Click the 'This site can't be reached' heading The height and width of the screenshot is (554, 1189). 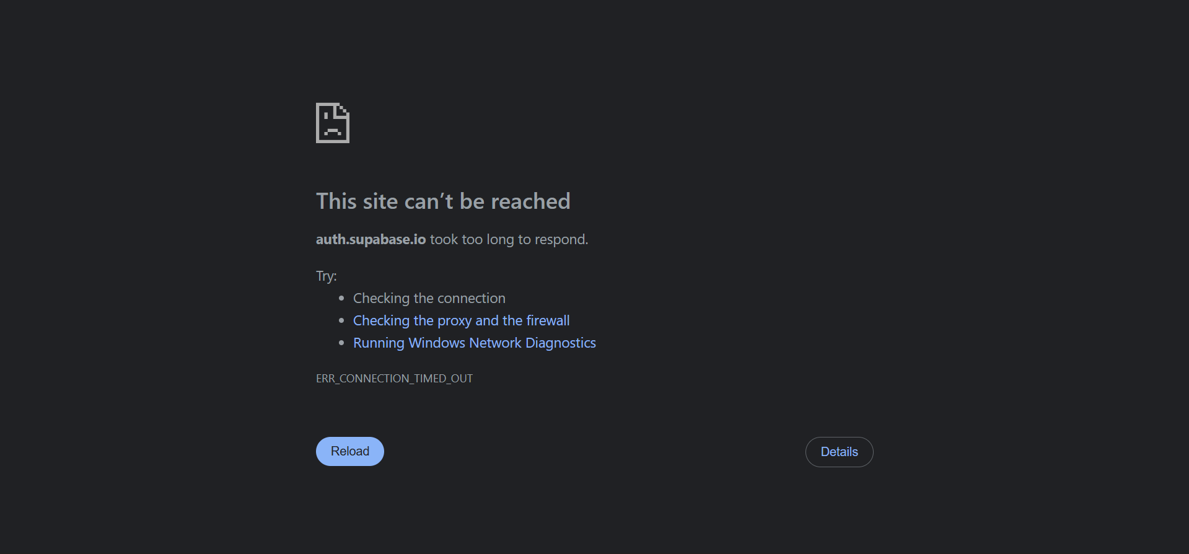(x=443, y=201)
